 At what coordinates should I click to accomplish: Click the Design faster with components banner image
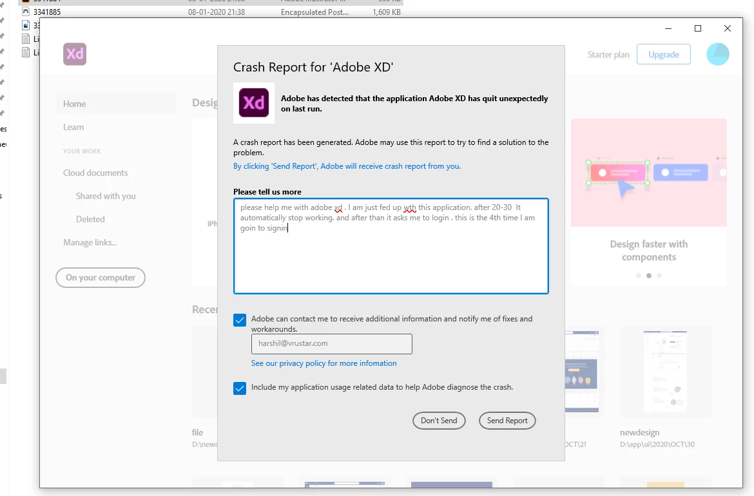point(649,173)
